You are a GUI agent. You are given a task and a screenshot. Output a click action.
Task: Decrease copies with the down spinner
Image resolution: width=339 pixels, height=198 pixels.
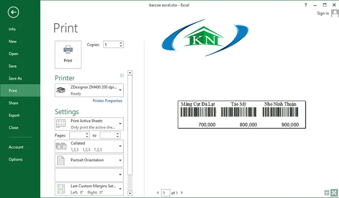click(121, 46)
